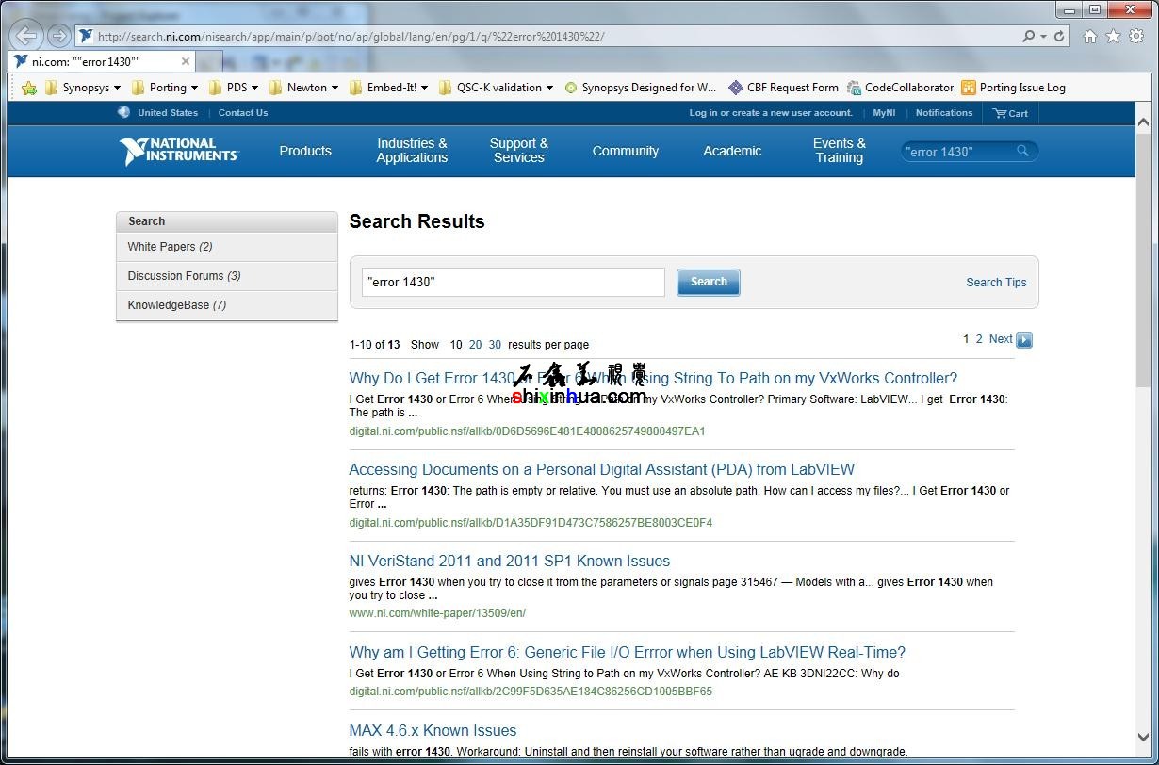Open the NI VeriStand 2011 Known Issues result
1159x765 pixels.
(x=510, y=561)
